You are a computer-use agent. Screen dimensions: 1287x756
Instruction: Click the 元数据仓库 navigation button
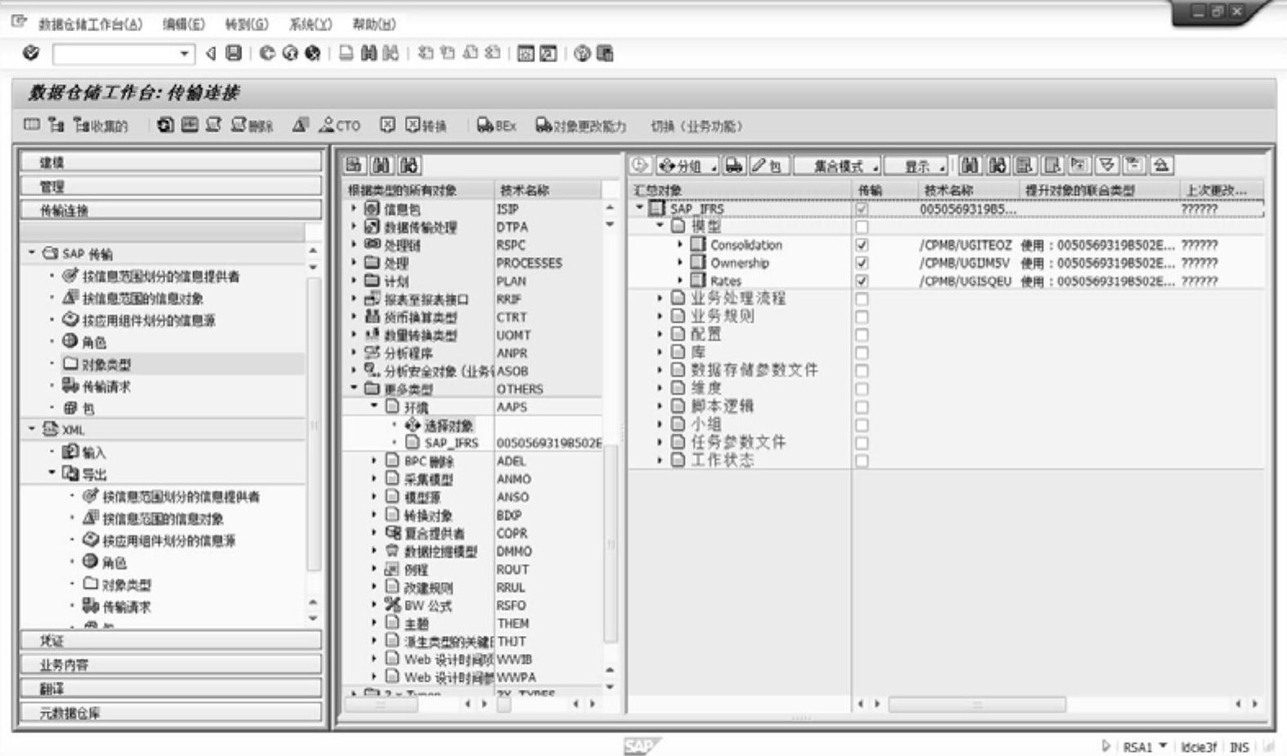[171, 712]
